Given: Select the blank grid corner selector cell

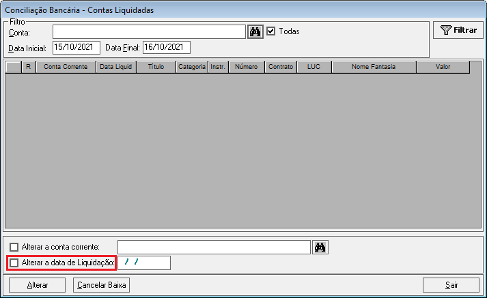Looking at the screenshot, I should pyautogui.click(x=14, y=67).
